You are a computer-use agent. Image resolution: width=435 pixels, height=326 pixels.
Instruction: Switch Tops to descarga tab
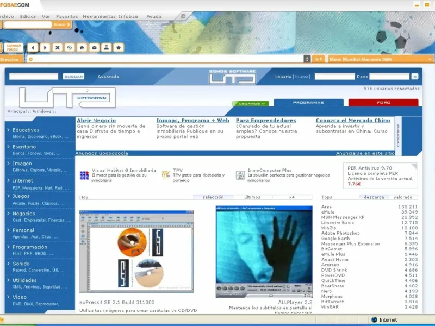(x=374, y=197)
